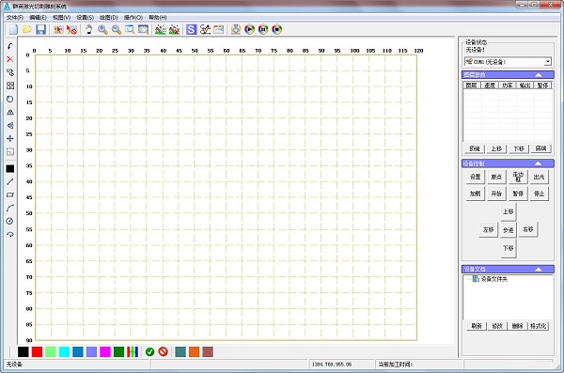564x373 pixels.
Task: Collapse the 设备文档 device document panel
Action: point(539,269)
